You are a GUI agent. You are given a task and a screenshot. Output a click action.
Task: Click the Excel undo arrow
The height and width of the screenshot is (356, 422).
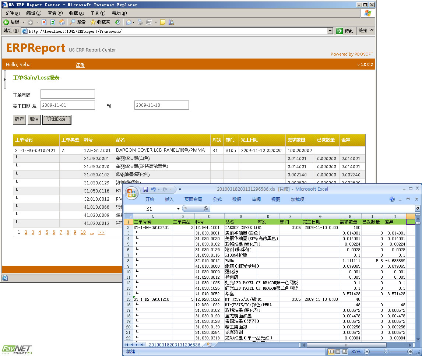click(x=154, y=190)
